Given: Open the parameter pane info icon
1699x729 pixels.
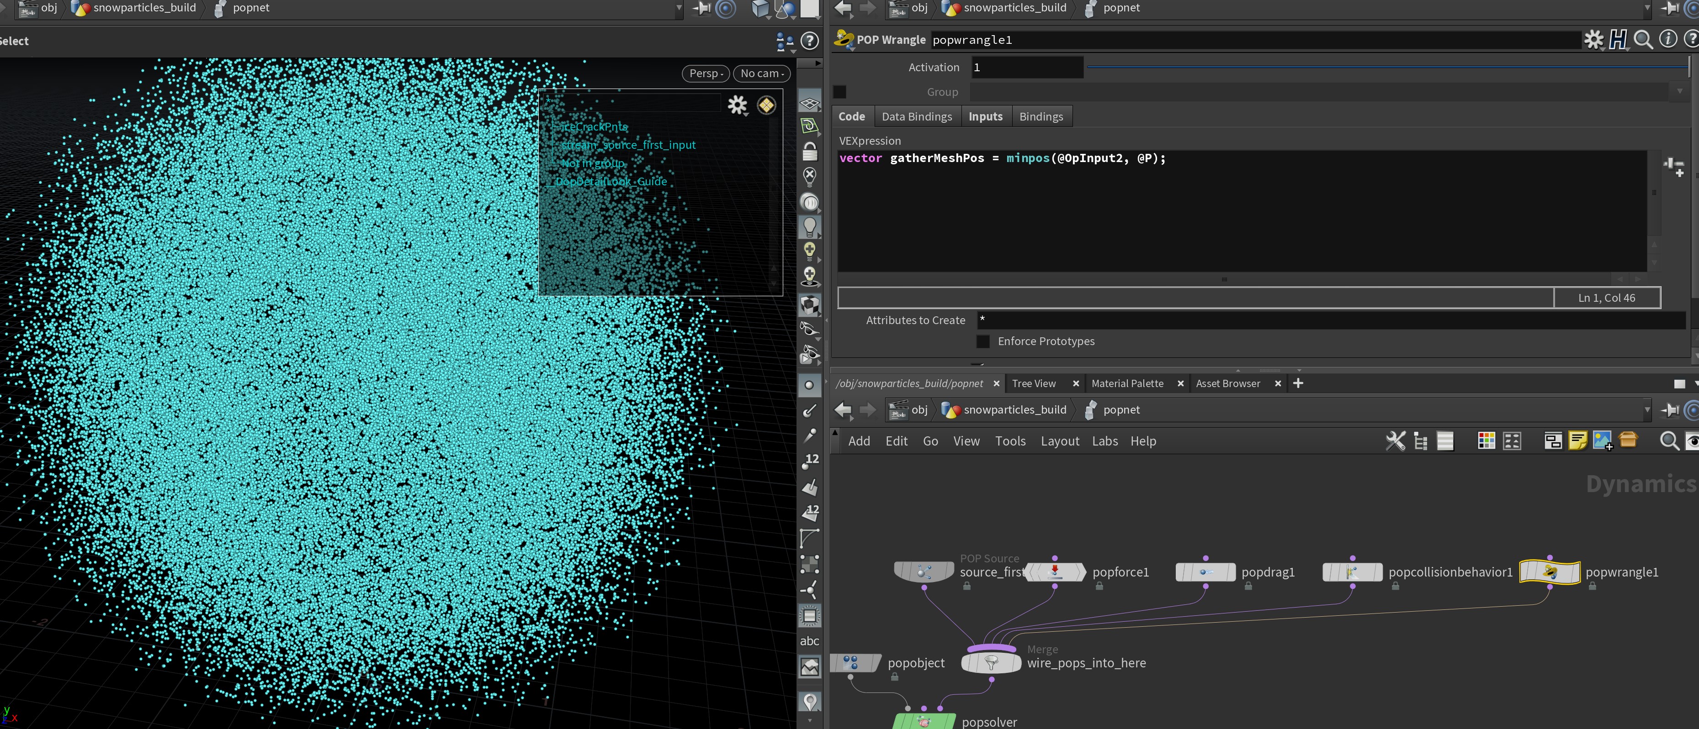Looking at the screenshot, I should point(1668,40).
